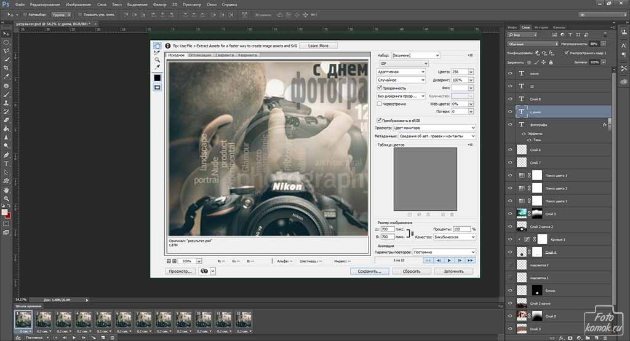This screenshot has width=630, height=341.
Task: Select the Zoom tool in Photoshop toolbox
Action: [x=6, y=198]
